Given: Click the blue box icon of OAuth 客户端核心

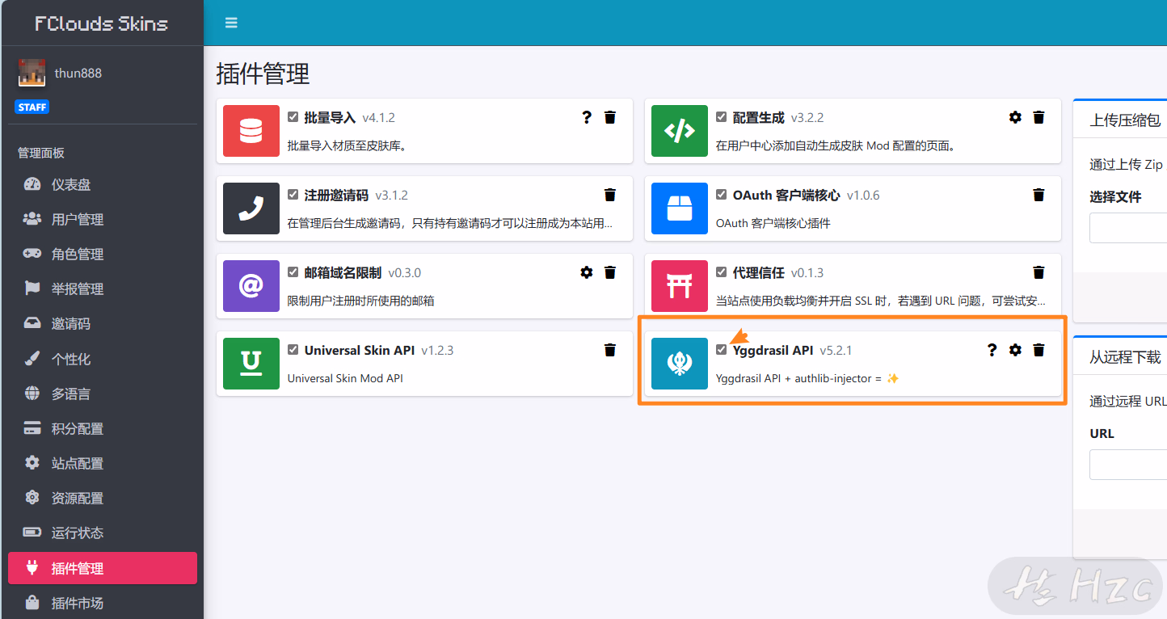Looking at the screenshot, I should click(680, 208).
